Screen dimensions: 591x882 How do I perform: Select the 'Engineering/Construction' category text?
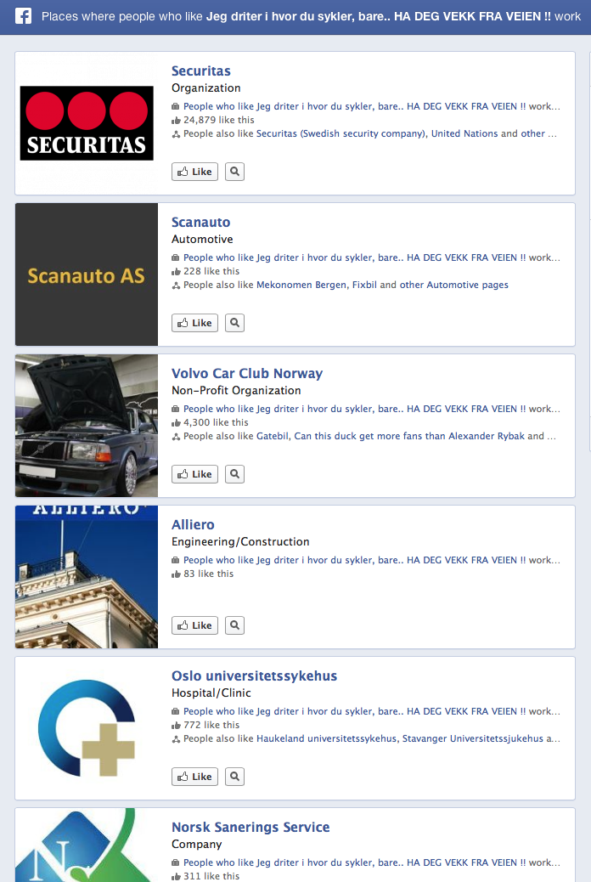point(240,541)
